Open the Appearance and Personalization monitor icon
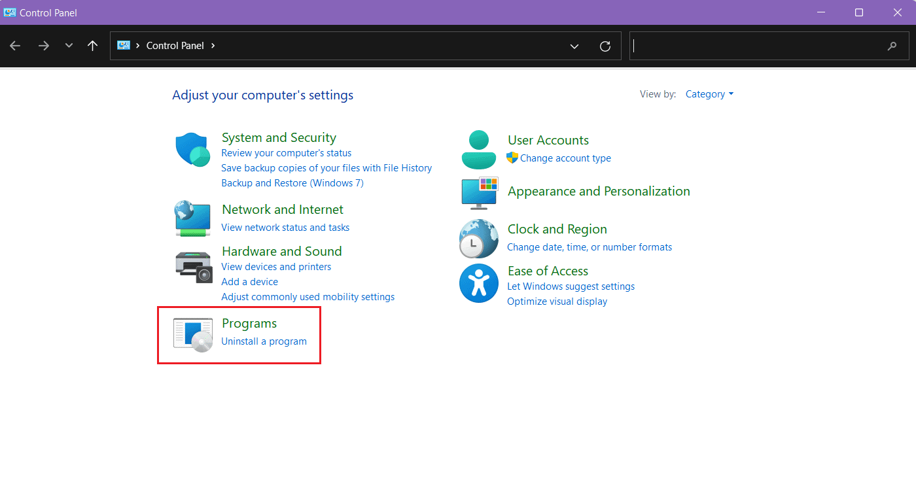This screenshot has height=482, width=916. coord(480,192)
